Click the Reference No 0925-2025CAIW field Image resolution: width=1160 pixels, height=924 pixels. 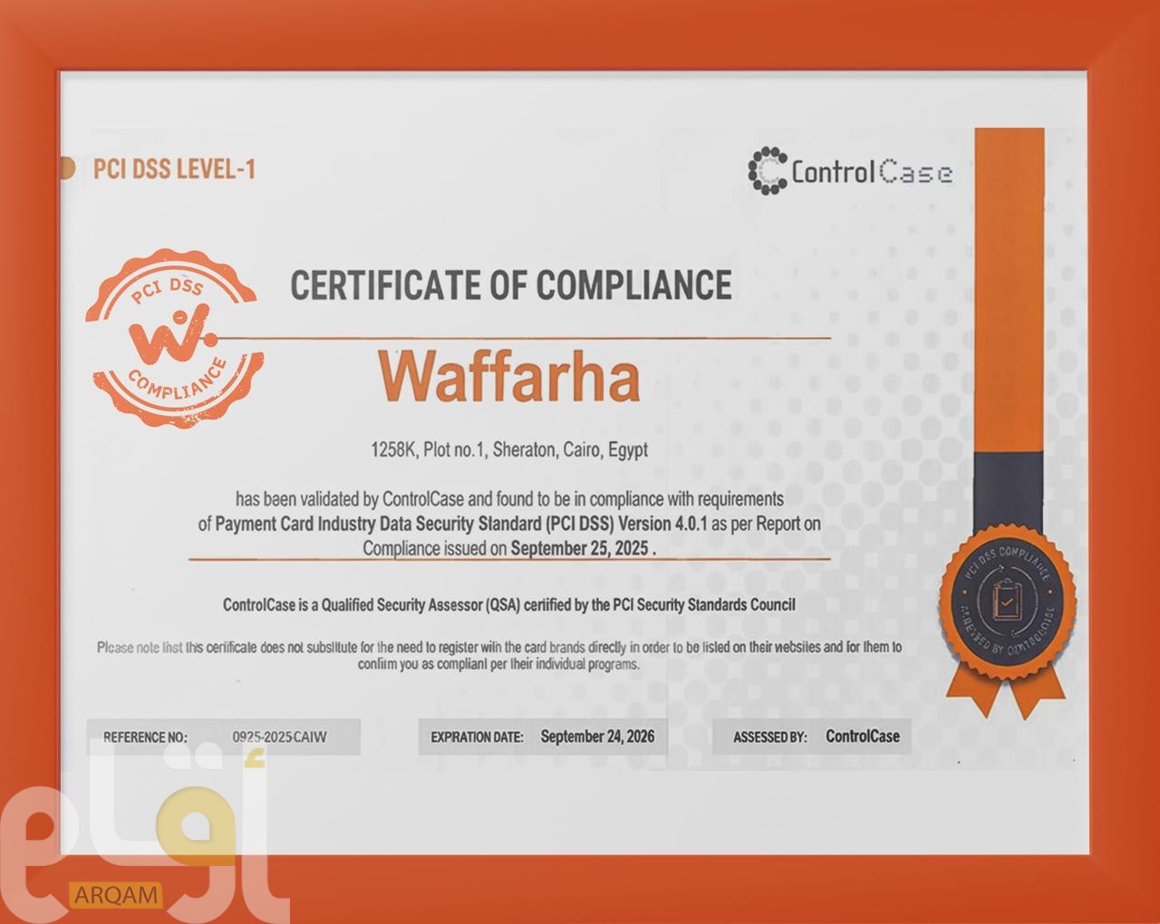(224, 737)
